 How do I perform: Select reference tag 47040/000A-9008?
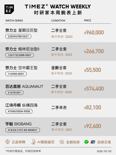point(19,111)
